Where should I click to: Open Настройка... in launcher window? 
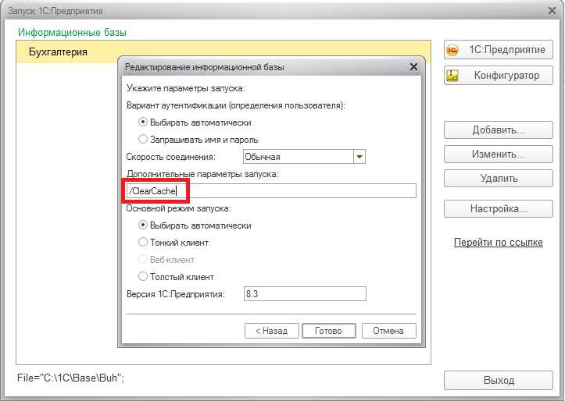(499, 209)
